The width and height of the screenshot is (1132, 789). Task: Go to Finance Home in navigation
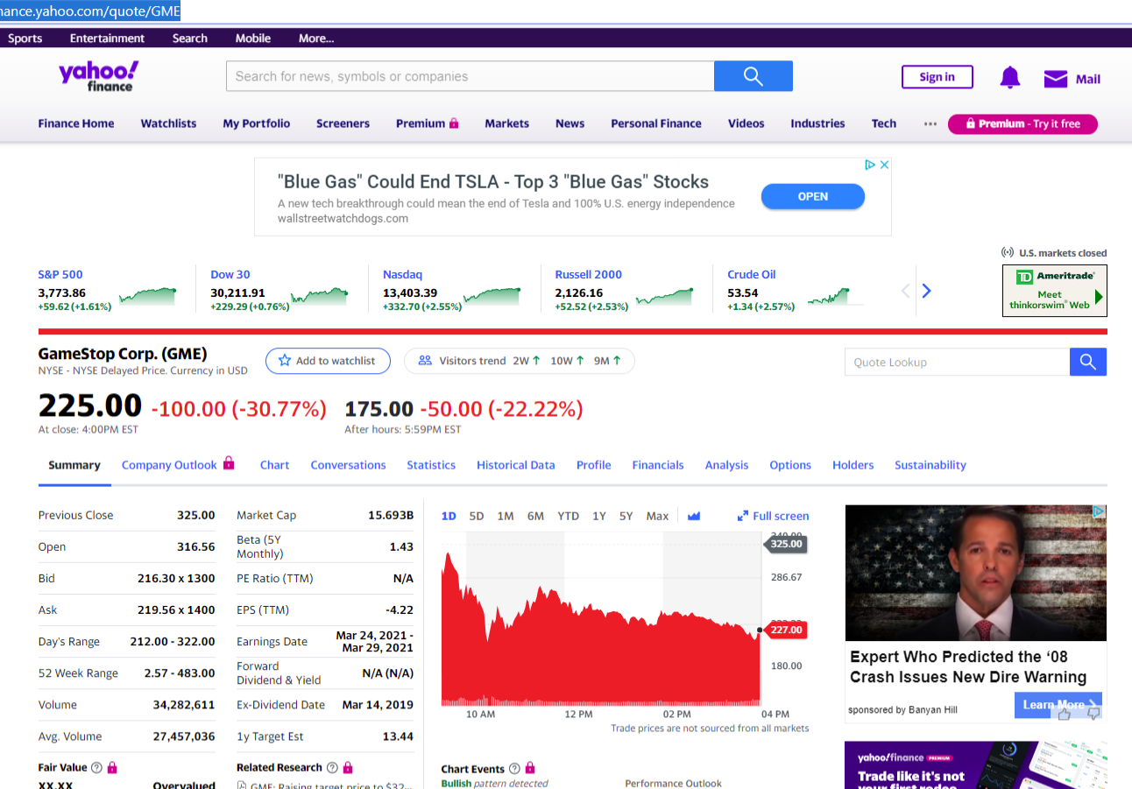click(x=76, y=123)
